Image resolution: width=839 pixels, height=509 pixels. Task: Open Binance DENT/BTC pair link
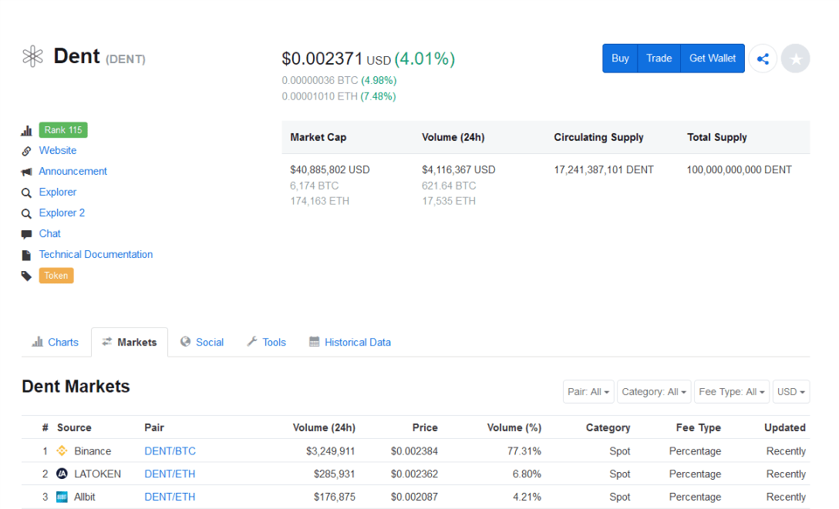(x=170, y=451)
